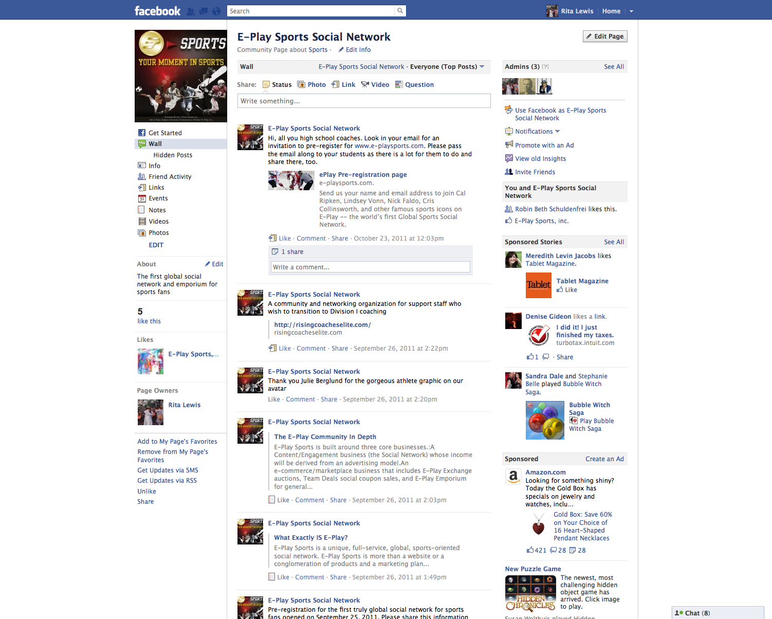The width and height of the screenshot is (772, 619).
Task: Open the Bubble Witch Saga thumbnail
Action: (x=545, y=421)
